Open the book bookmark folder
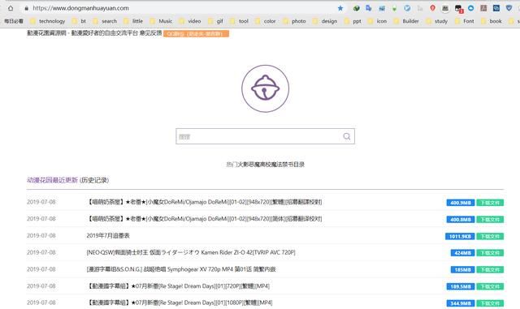 click(492, 21)
